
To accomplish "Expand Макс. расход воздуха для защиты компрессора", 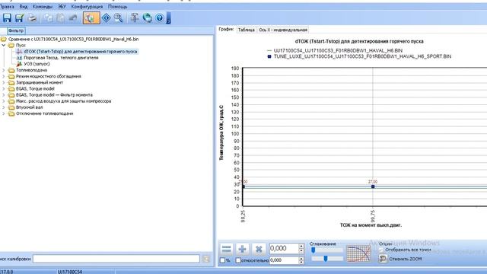I will (x=4, y=101).
